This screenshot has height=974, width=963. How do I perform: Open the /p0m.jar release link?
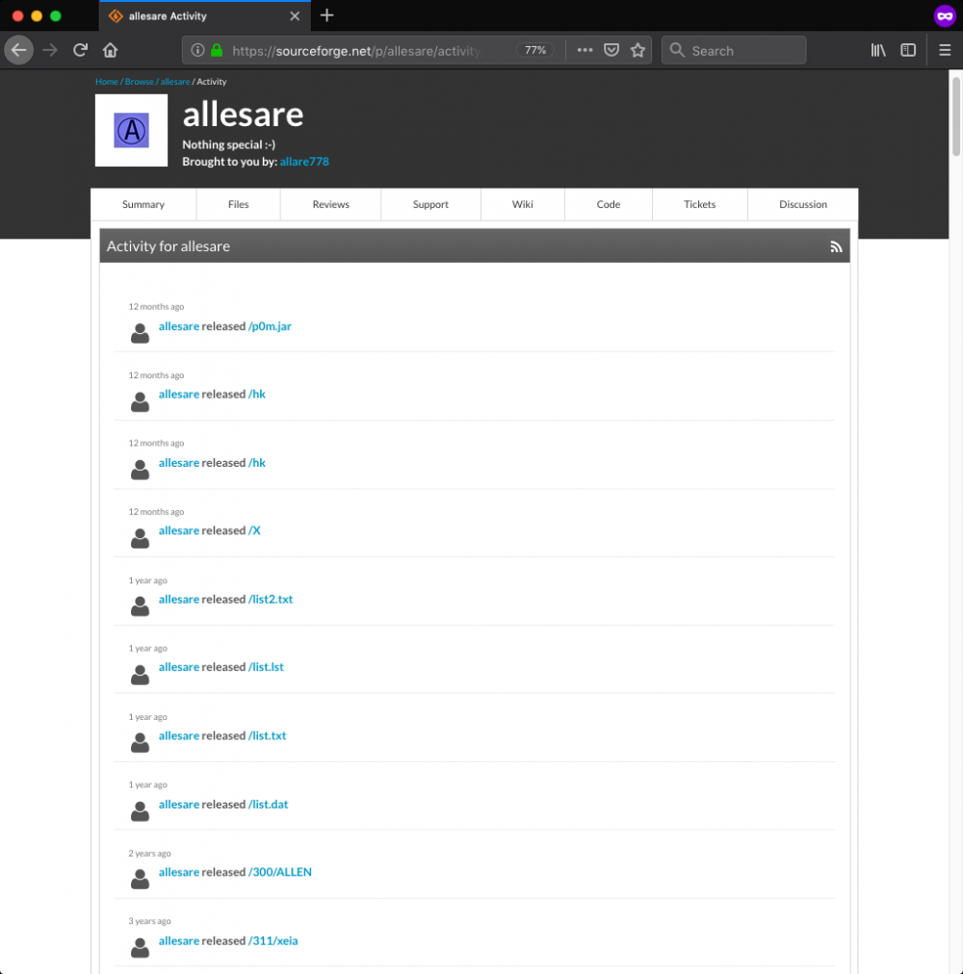click(270, 326)
